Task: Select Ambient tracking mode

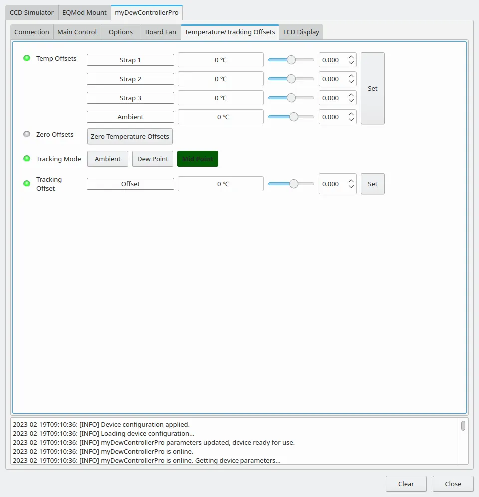Action: [x=108, y=159]
